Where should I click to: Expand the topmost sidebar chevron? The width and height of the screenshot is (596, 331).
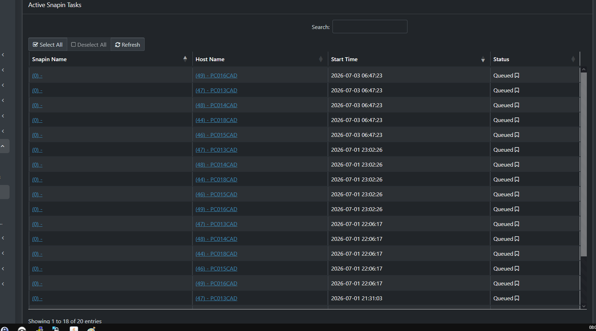click(x=3, y=55)
